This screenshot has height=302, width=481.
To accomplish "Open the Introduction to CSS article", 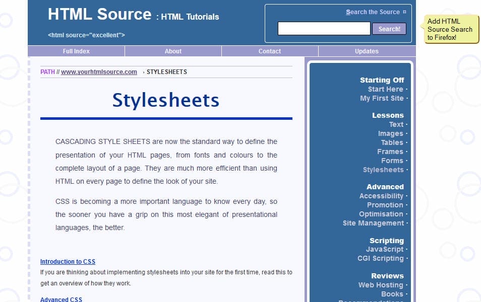I will (68, 261).
